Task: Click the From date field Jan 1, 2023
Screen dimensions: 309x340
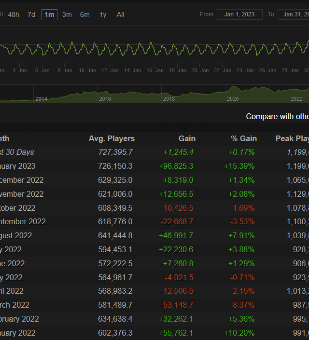Action: click(x=239, y=14)
